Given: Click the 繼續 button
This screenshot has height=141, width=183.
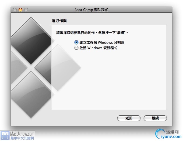Looking at the screenshot, I should [x=155, y=118].
